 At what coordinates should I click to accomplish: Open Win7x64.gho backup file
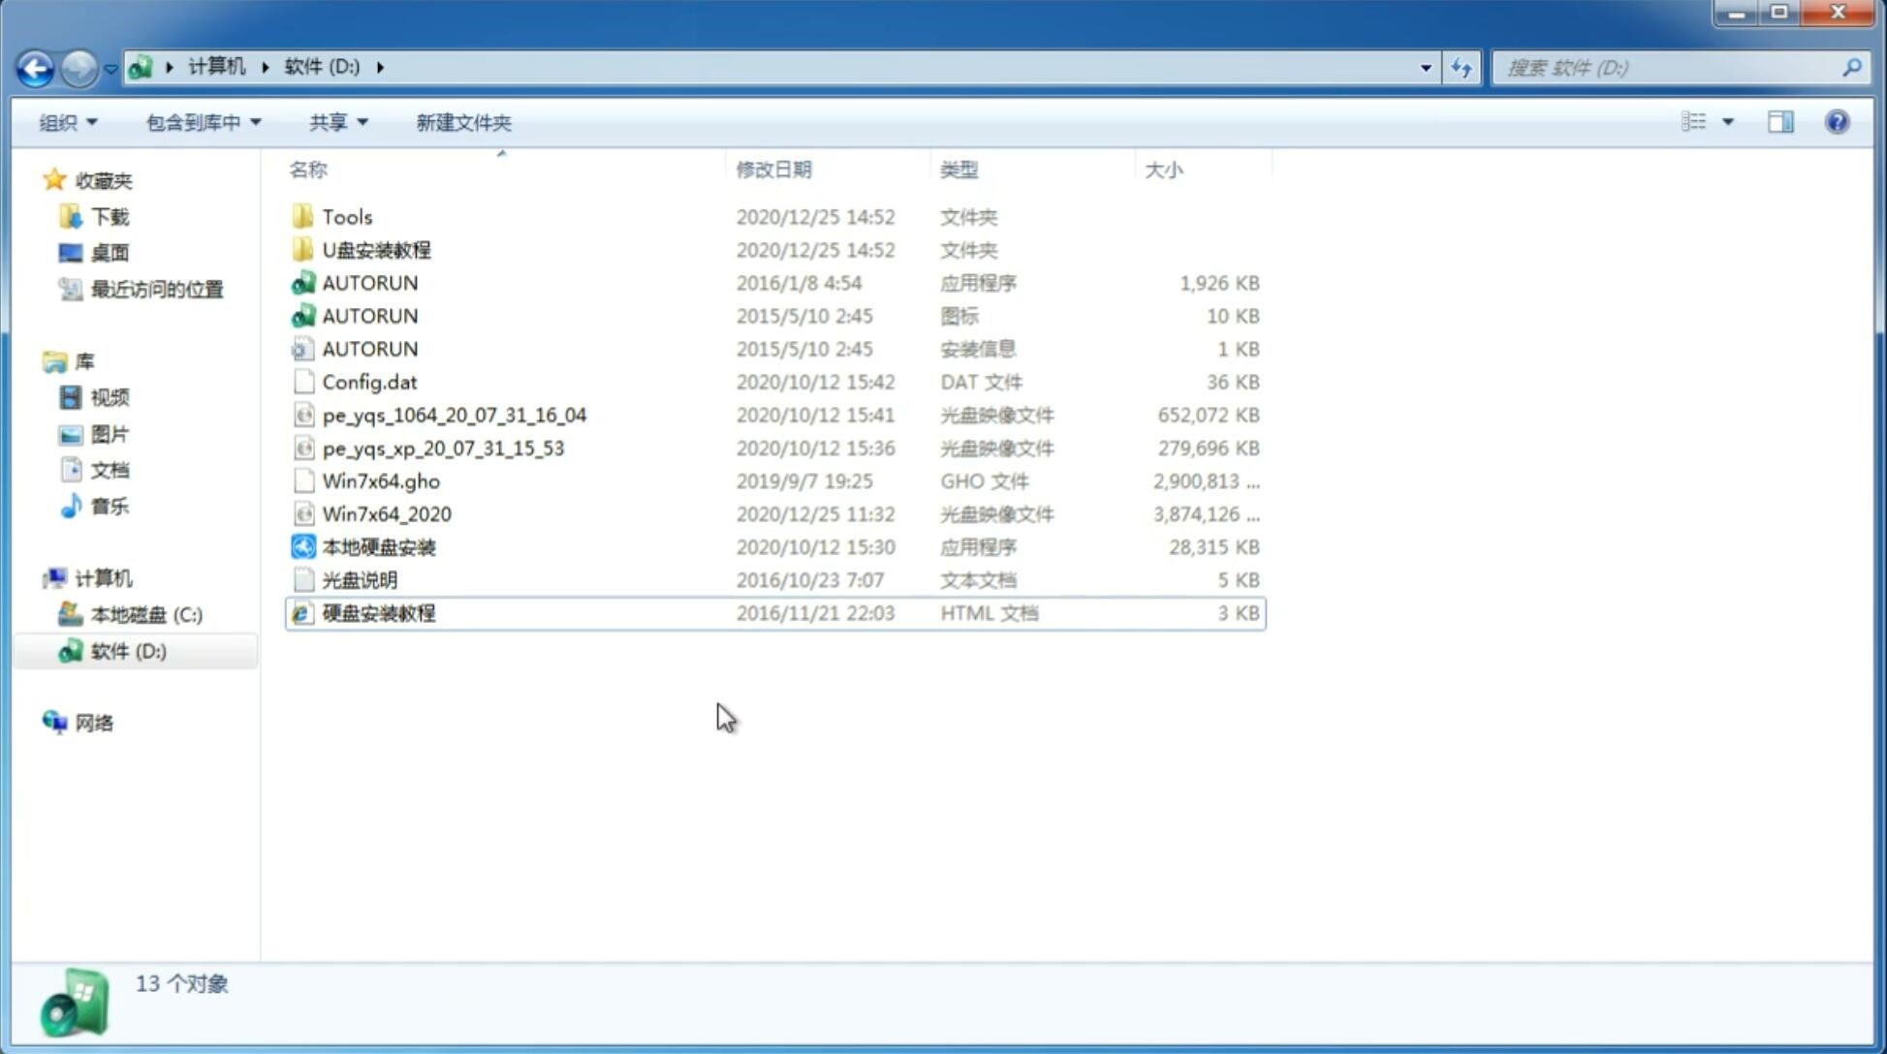pyautogui.click(x=382, y=480)
